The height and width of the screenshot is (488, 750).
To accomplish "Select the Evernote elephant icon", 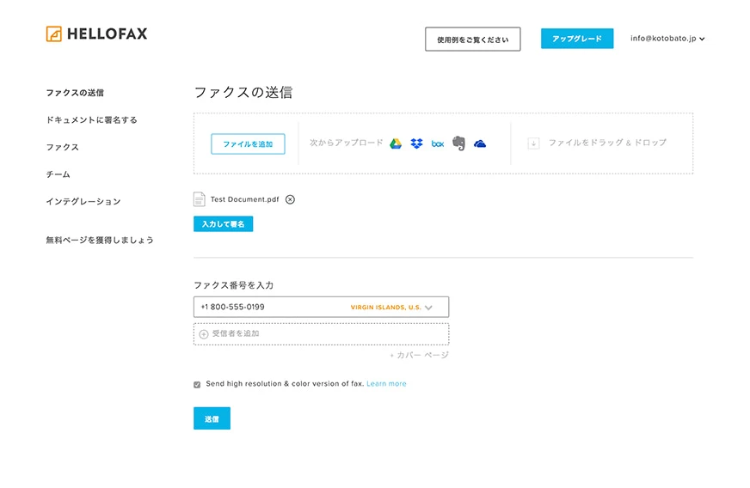I will click(x=458, y=143).
